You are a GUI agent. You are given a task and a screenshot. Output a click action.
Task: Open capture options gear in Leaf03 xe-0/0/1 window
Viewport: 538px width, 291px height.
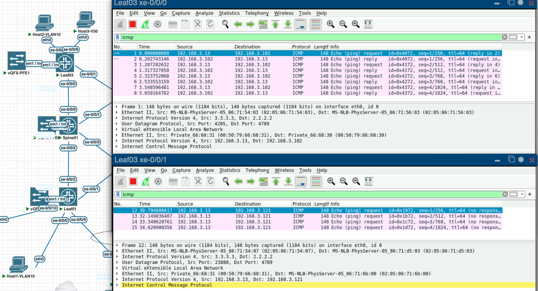[158, 182]
